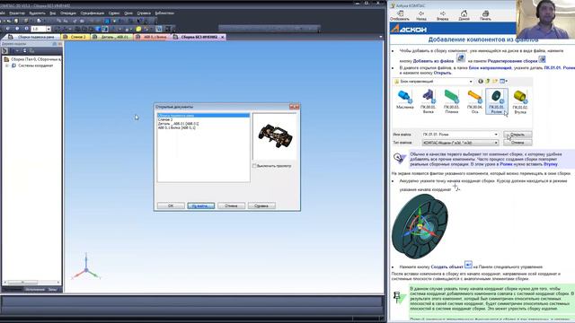Pin the Дерево модели panel
This screenshot has height=323, width=575.
tap(55, 44)
